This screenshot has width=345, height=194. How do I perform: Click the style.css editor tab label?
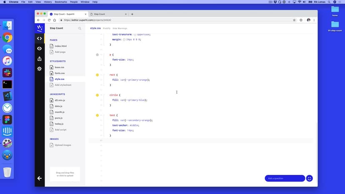95,28
